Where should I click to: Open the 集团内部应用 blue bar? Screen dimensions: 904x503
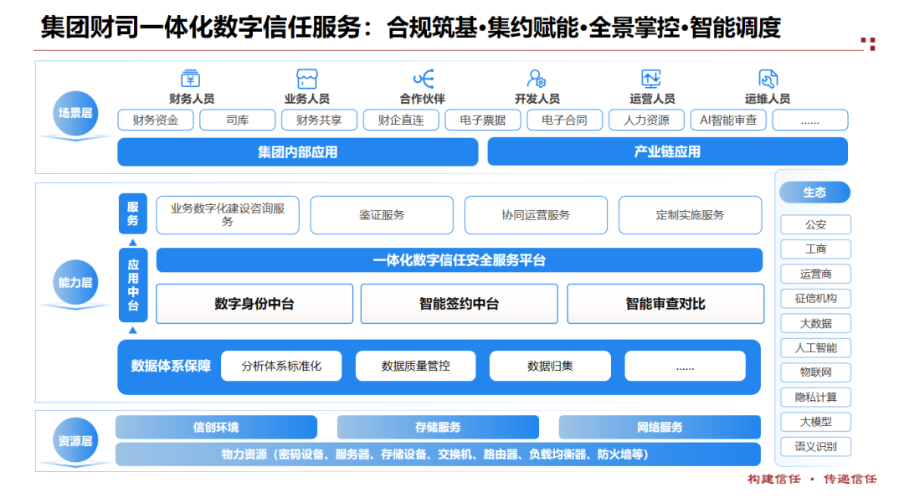(x=297, y=152)
